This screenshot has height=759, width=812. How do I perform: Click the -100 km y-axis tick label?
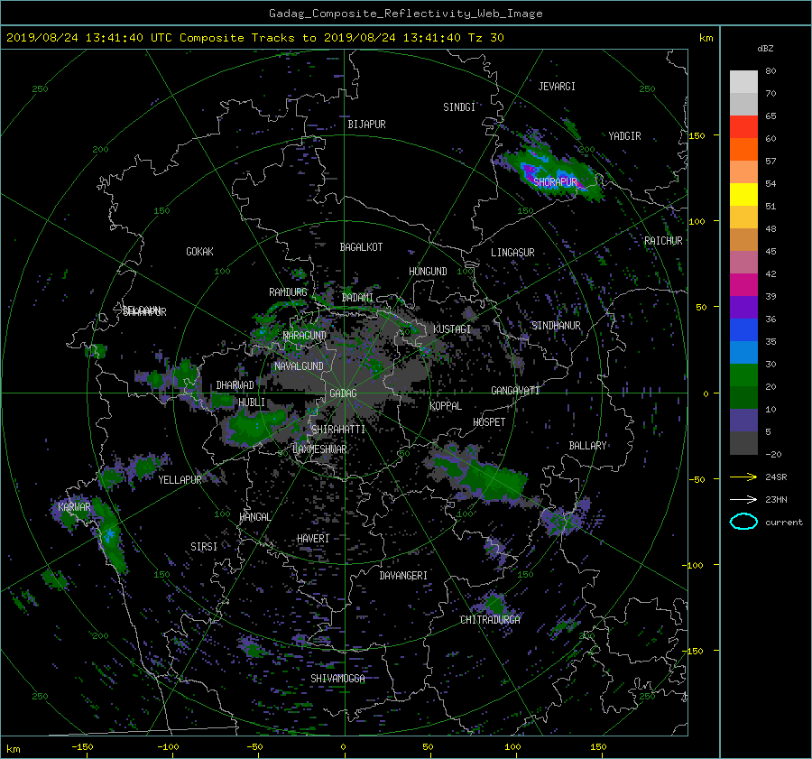[695, 565]
